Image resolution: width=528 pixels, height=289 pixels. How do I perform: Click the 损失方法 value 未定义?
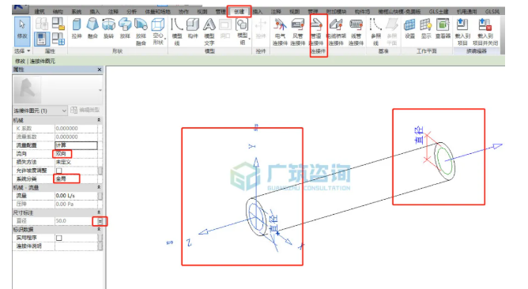[x=76, y=162]
